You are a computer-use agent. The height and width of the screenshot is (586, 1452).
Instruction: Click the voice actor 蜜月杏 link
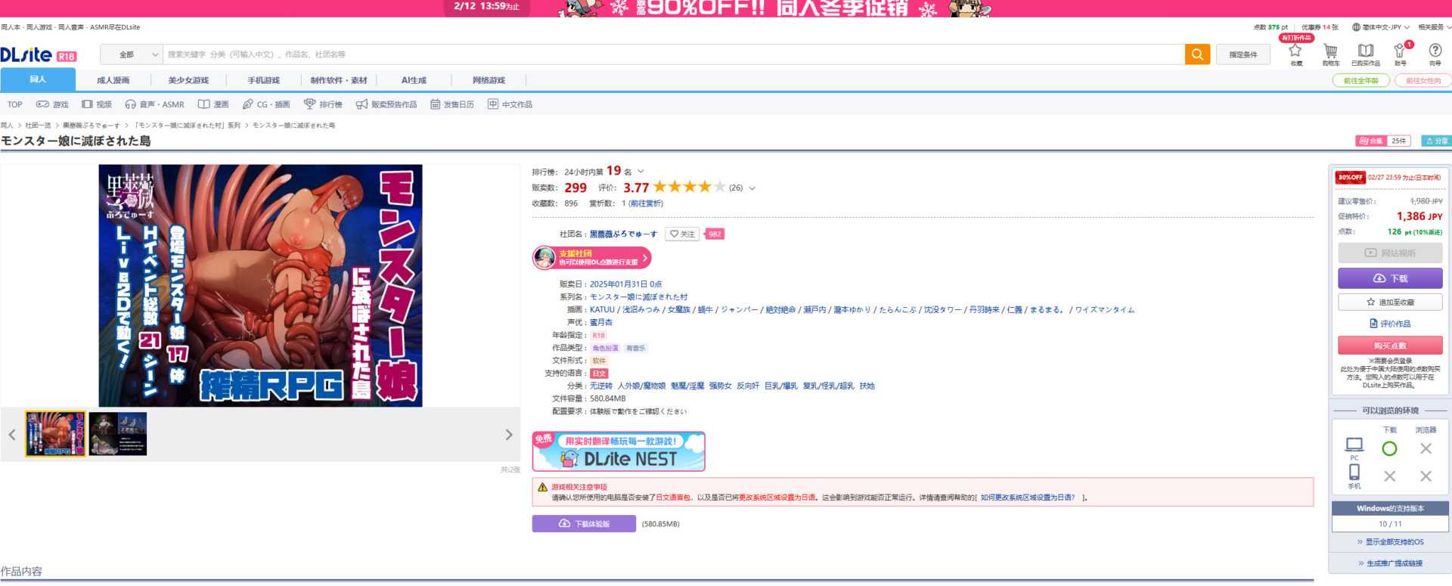point(601,323)
